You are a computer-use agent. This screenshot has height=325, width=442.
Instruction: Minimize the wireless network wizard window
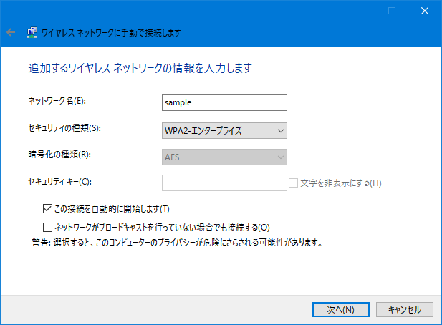click(360, 11)
